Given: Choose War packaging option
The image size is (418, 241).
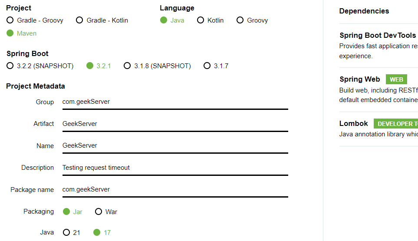Looking at the screenshot, I should tap(99, 212).
